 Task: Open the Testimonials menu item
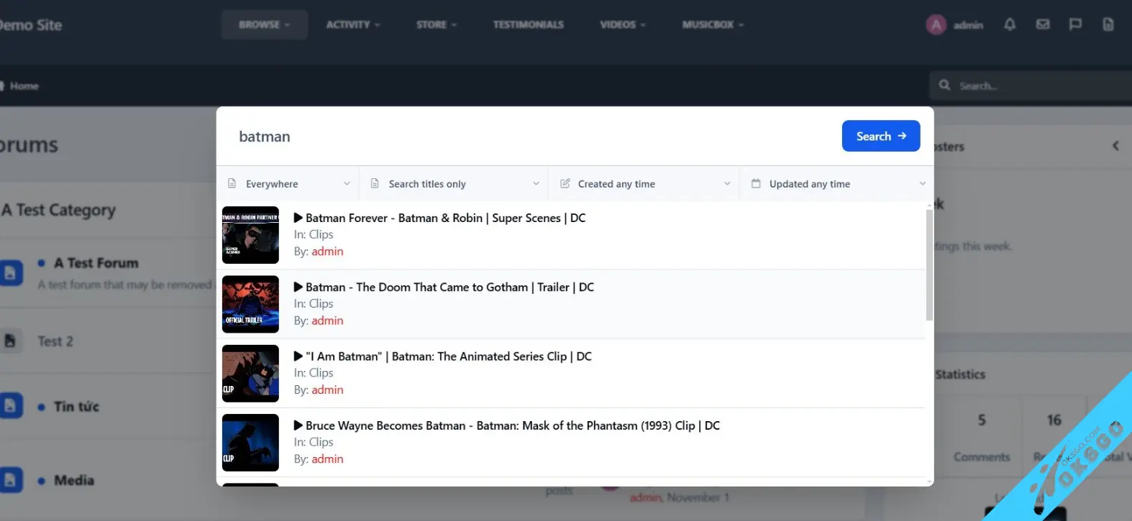(528, 24)
